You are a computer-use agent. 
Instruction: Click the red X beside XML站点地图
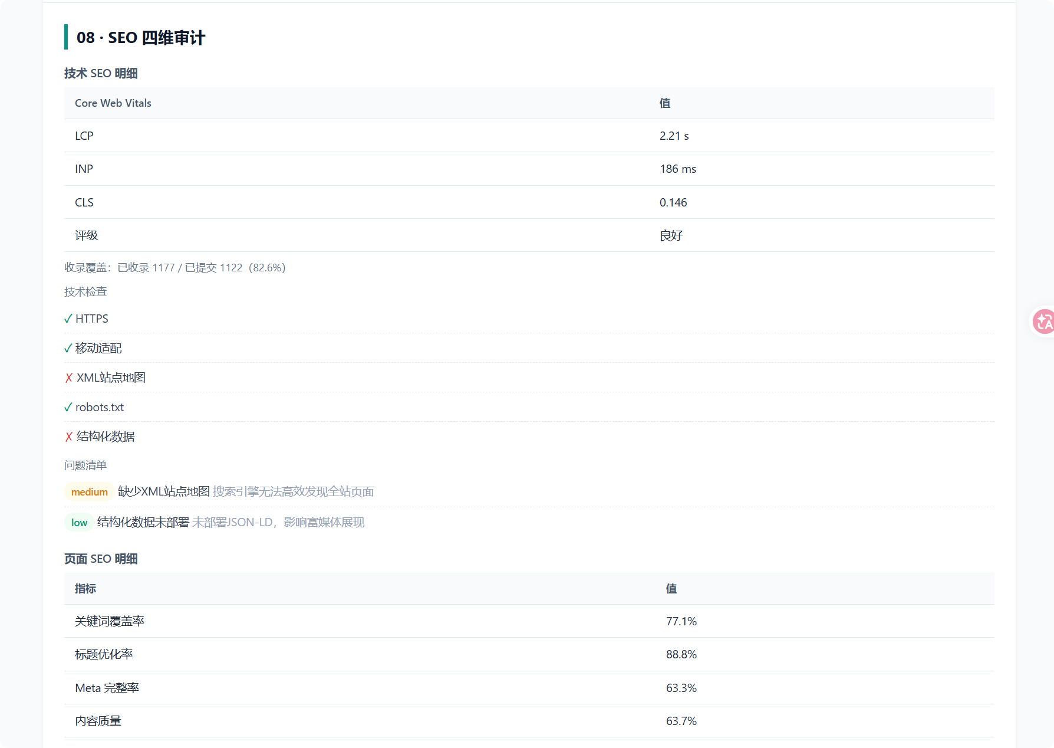pos(69,378)
